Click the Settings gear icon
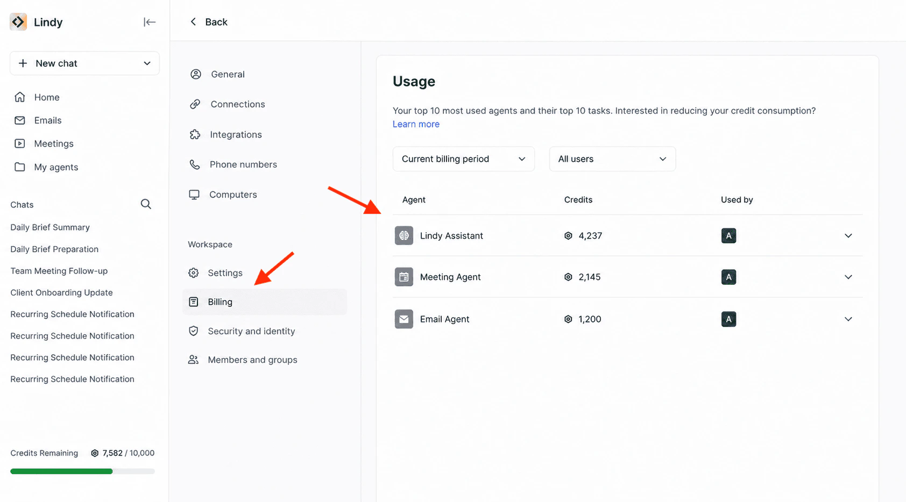Screen dimensions: 906x502 coord(194,273)
